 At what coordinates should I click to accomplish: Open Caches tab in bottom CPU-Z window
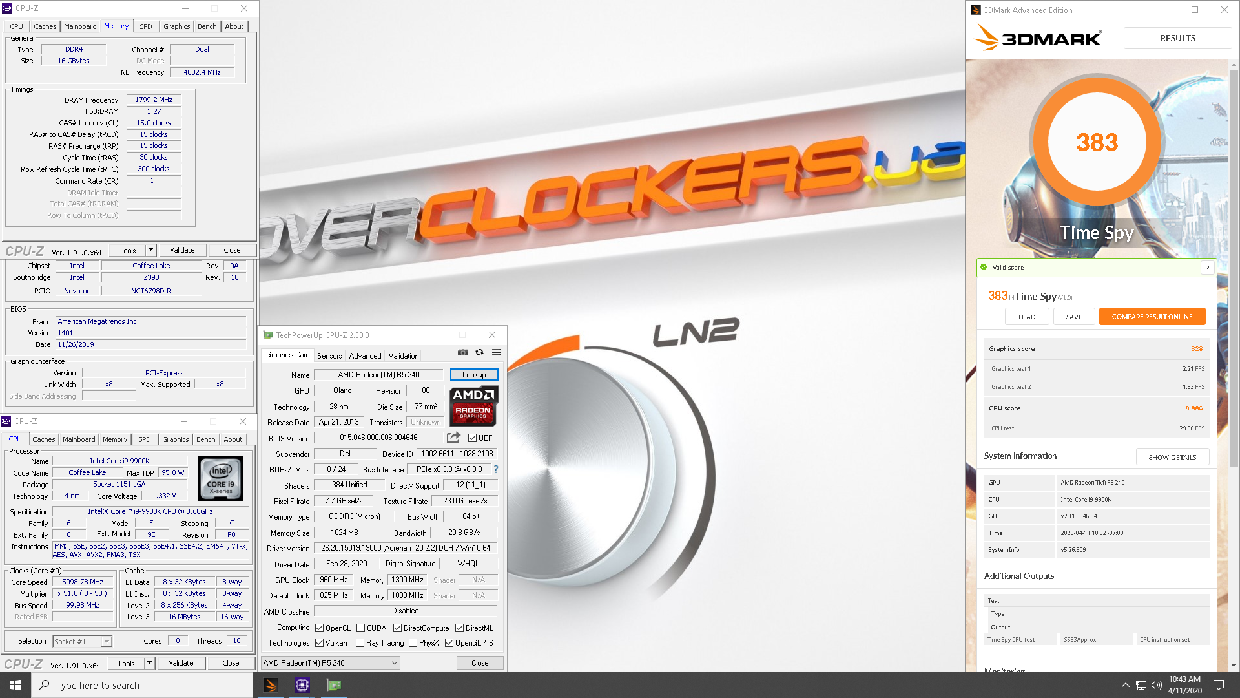pos(44,439)
